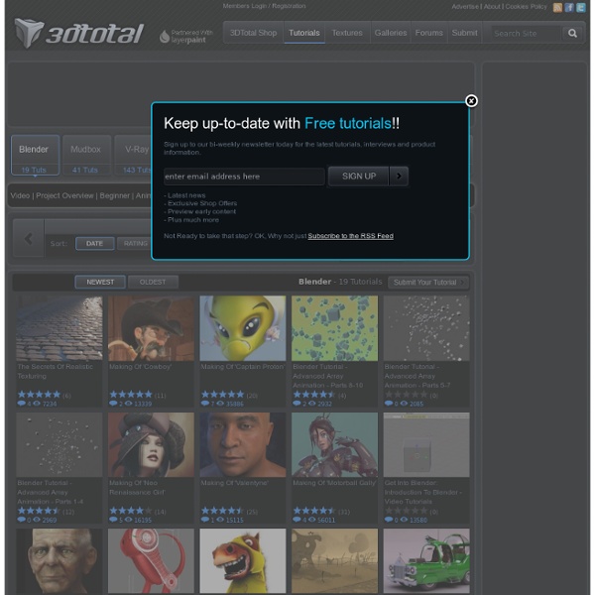Viewport: 595px width, 595px height.
Task: Open Members Login / Registration link
Action: [264, 6]
